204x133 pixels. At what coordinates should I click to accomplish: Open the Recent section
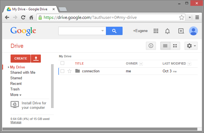(16, 84)
